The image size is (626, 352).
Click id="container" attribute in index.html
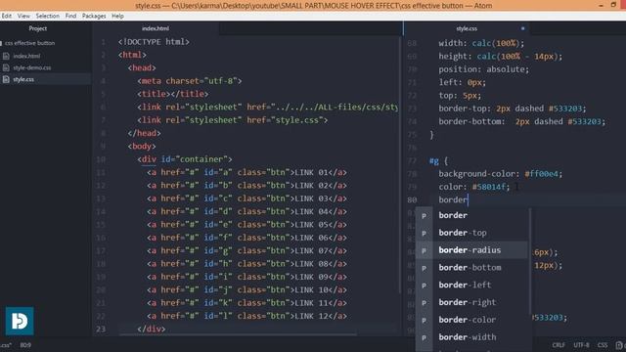pyautogui.click(x=195, y=159)
